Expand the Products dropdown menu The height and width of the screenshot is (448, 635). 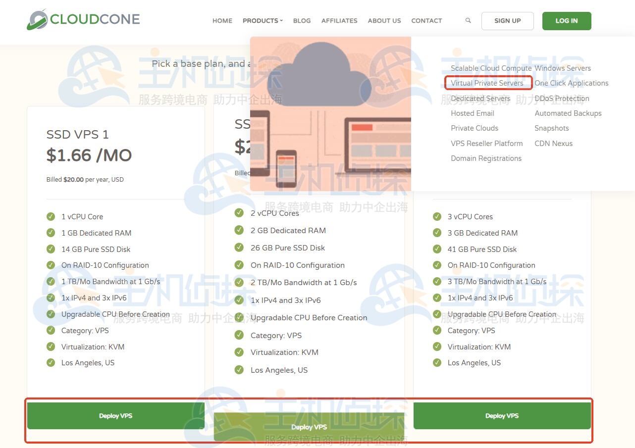(x=263, y=21)
